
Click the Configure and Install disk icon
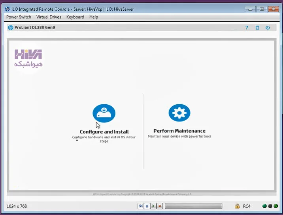point(104,113)
